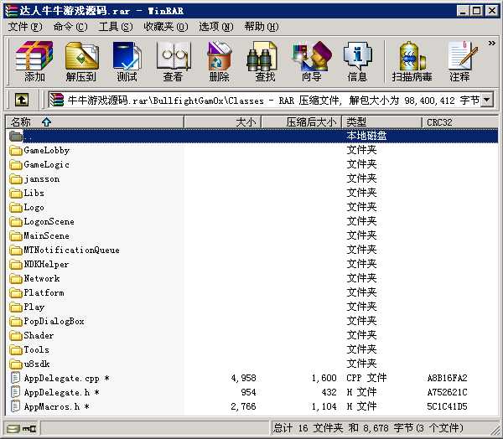
Task: Go up one level with the arrow button
Action: [22, 100]
